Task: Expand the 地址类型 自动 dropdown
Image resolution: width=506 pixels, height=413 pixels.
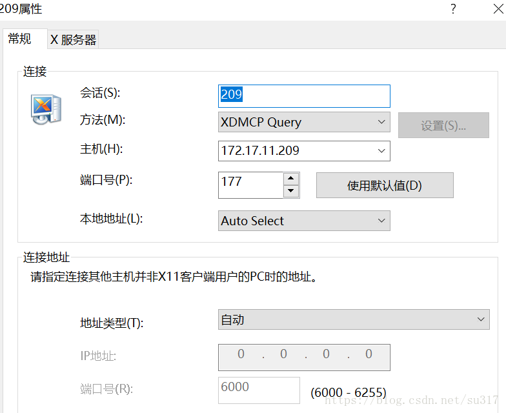Action: 354,319
